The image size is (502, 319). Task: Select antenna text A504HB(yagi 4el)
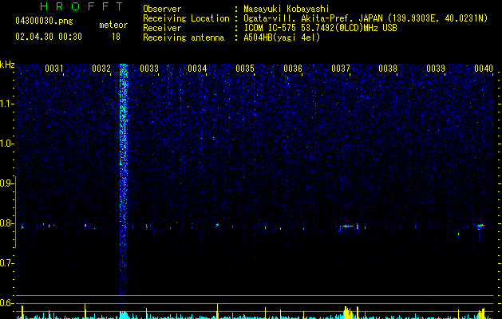[x=282, y=37]
